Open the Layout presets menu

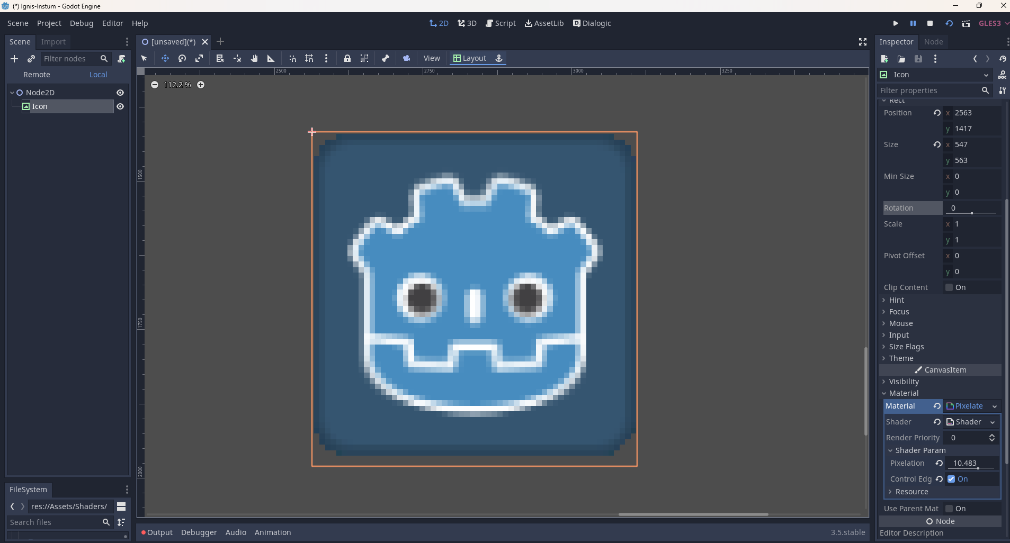470,58
